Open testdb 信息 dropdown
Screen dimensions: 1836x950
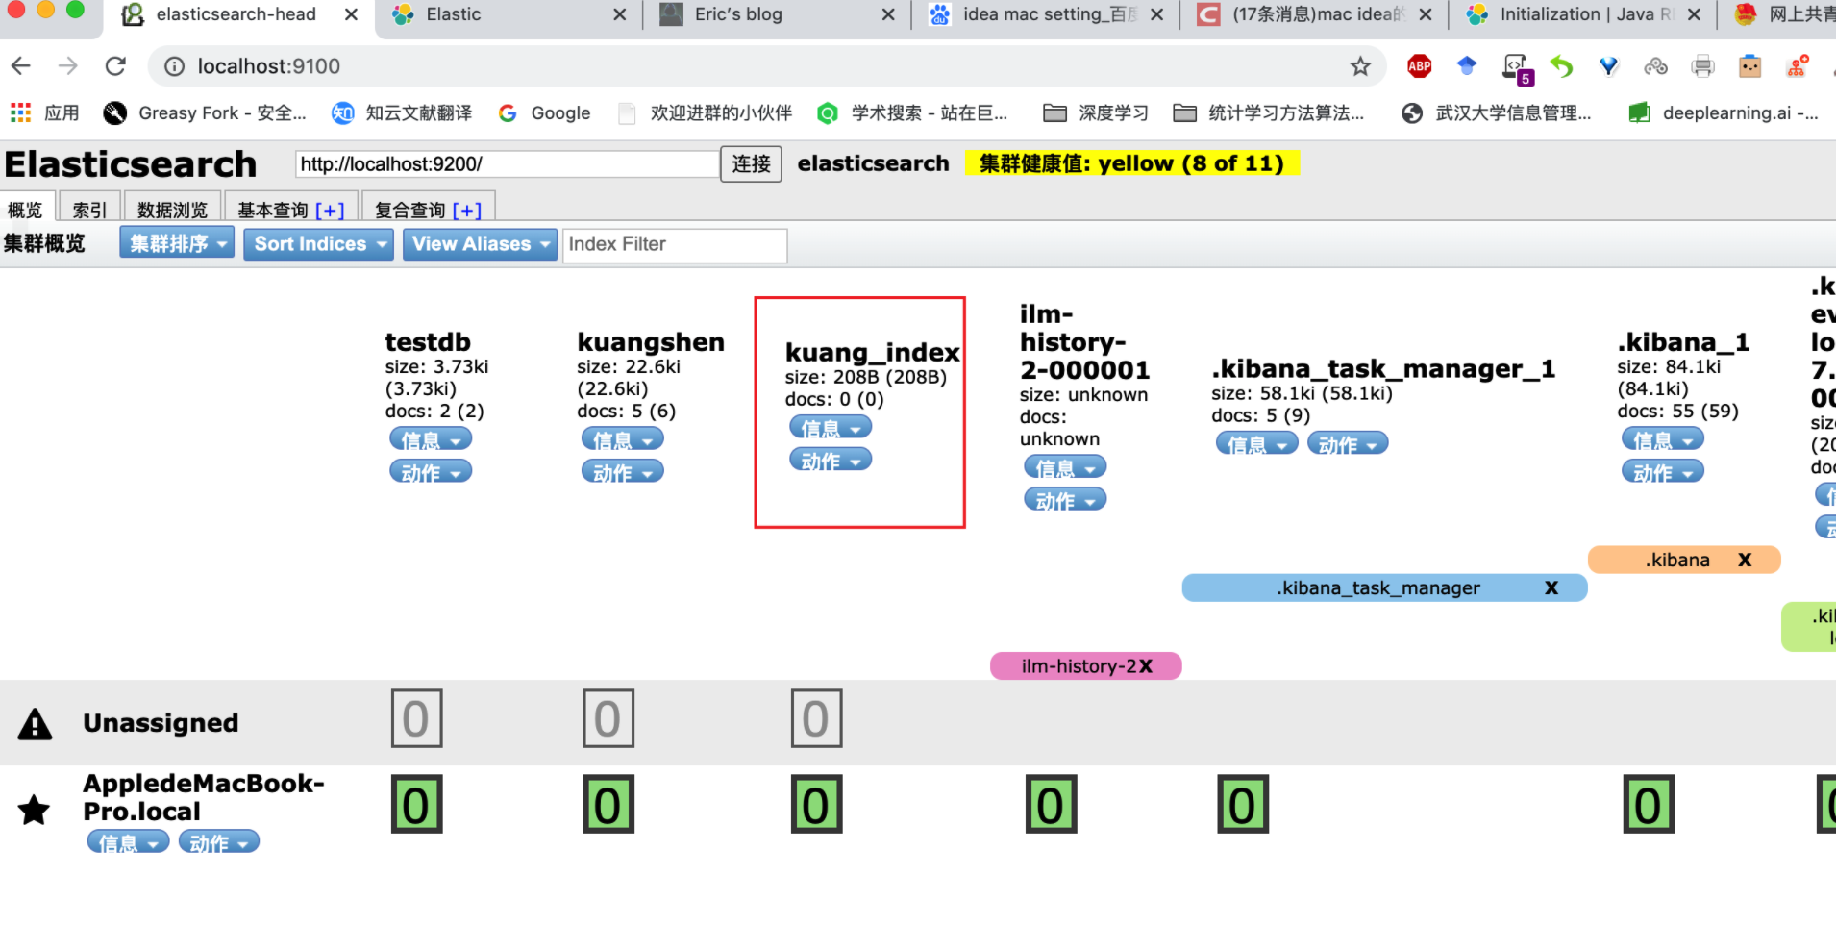pyautogui.click(x=431, y=439)
